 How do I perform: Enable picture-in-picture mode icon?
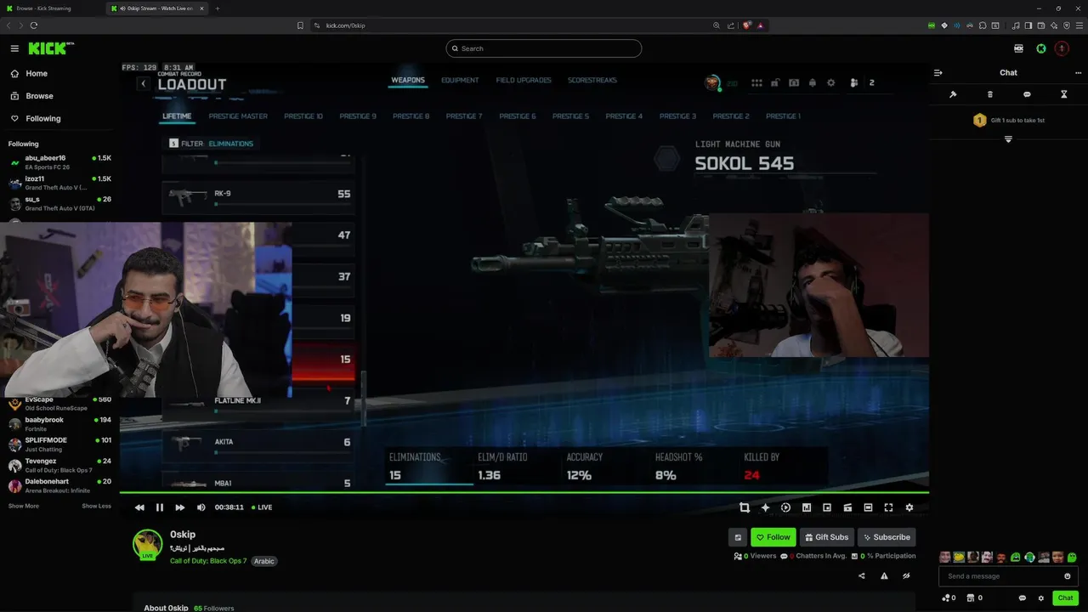tap(827, 507)
